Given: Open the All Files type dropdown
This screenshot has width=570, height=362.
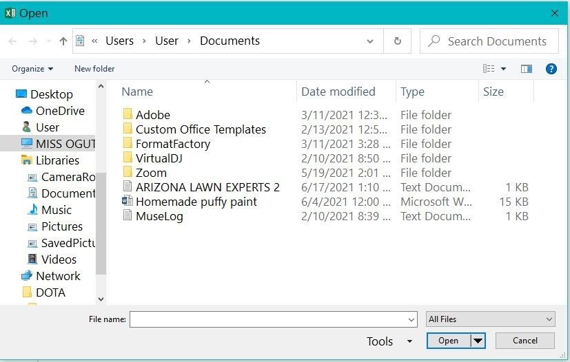Looking at the screenshot, I should [490, 319].
